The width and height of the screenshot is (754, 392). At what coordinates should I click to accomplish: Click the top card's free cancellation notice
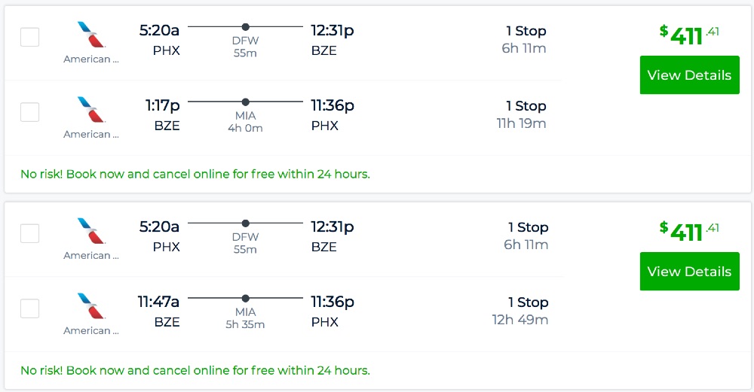click(195, 174)
